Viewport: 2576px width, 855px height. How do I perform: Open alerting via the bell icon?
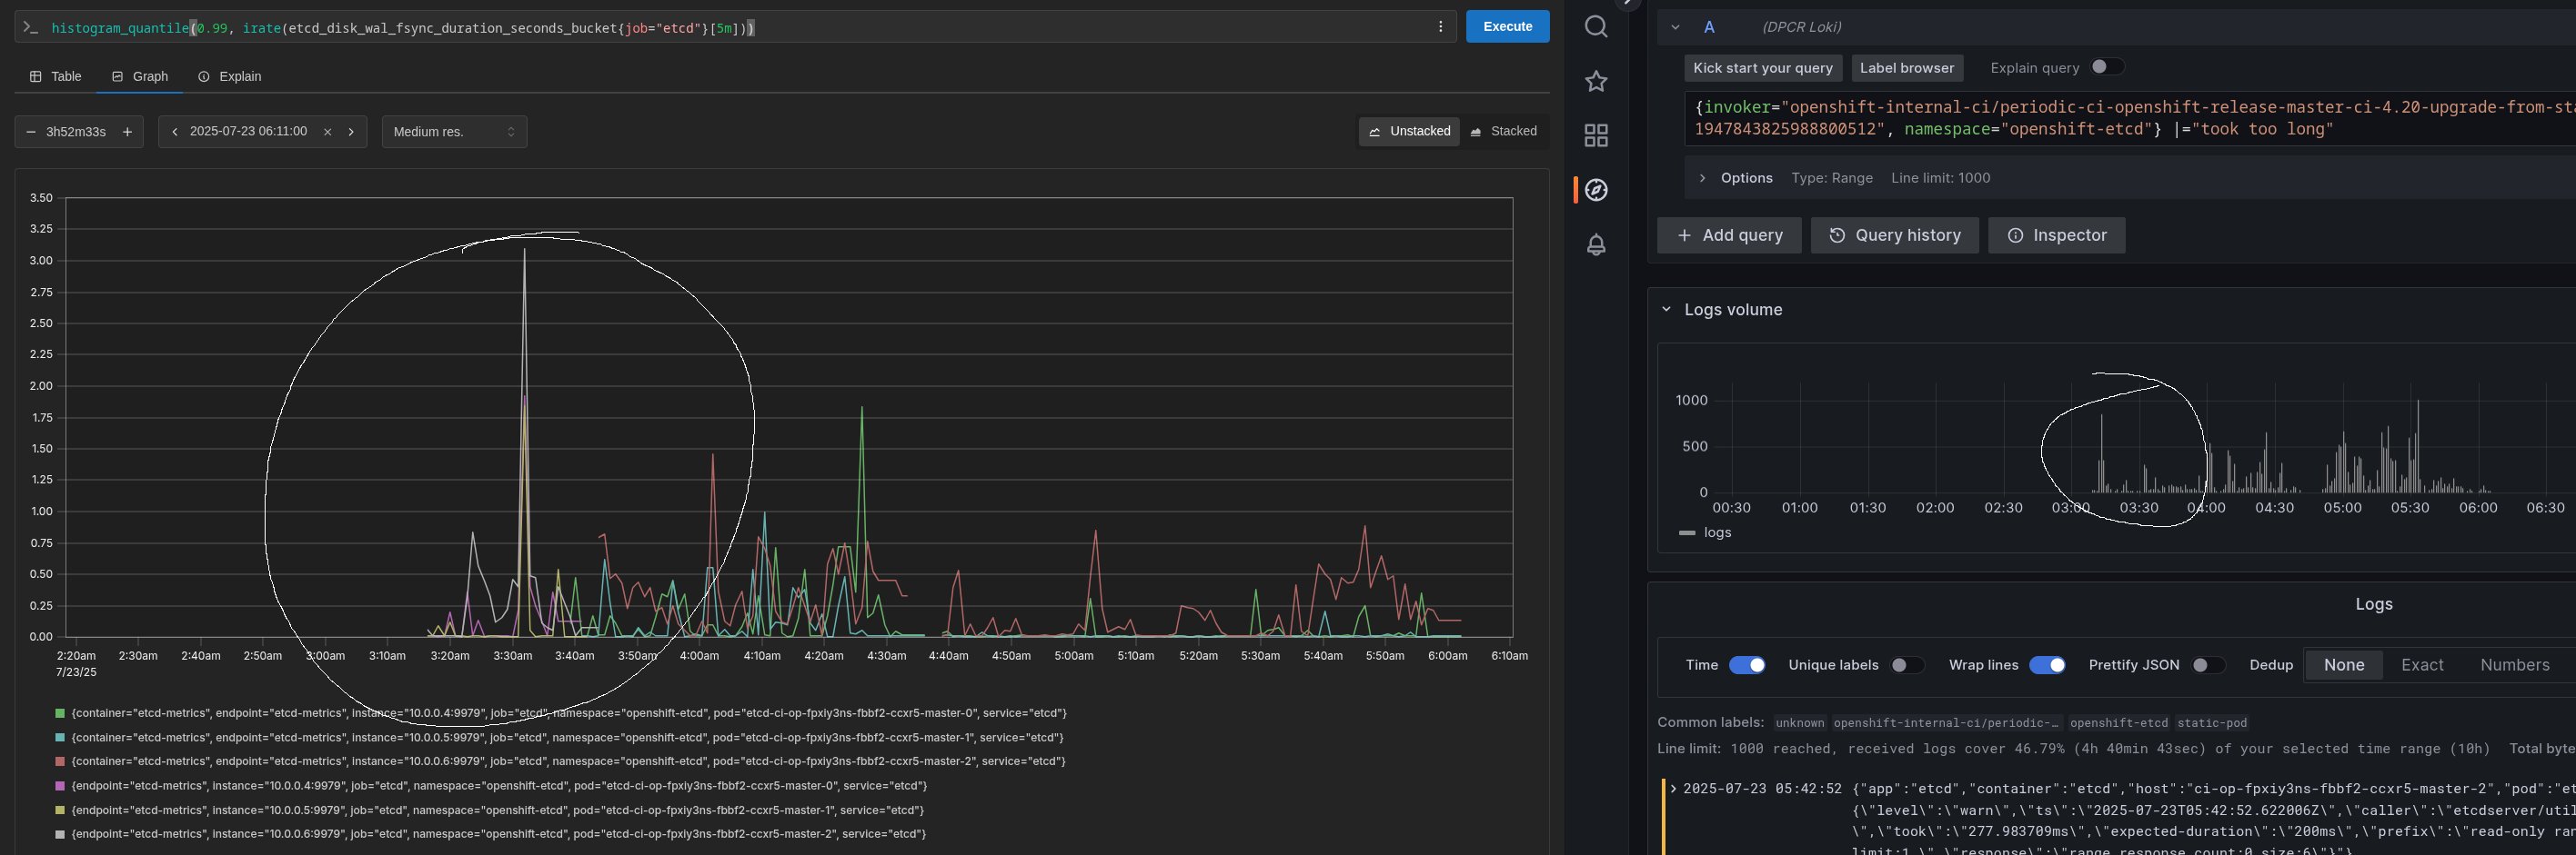click(x=1596, y=244)
